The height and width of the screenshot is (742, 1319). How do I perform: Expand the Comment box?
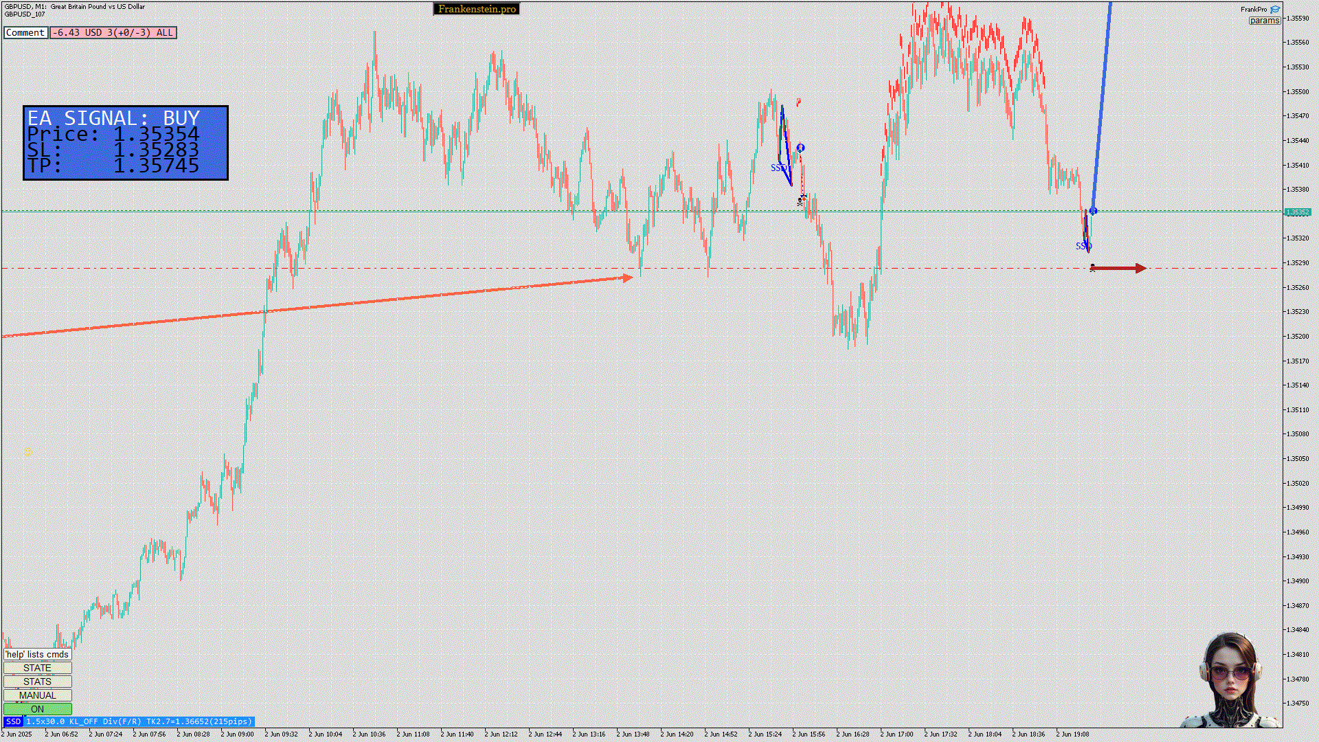click(25, 32)
